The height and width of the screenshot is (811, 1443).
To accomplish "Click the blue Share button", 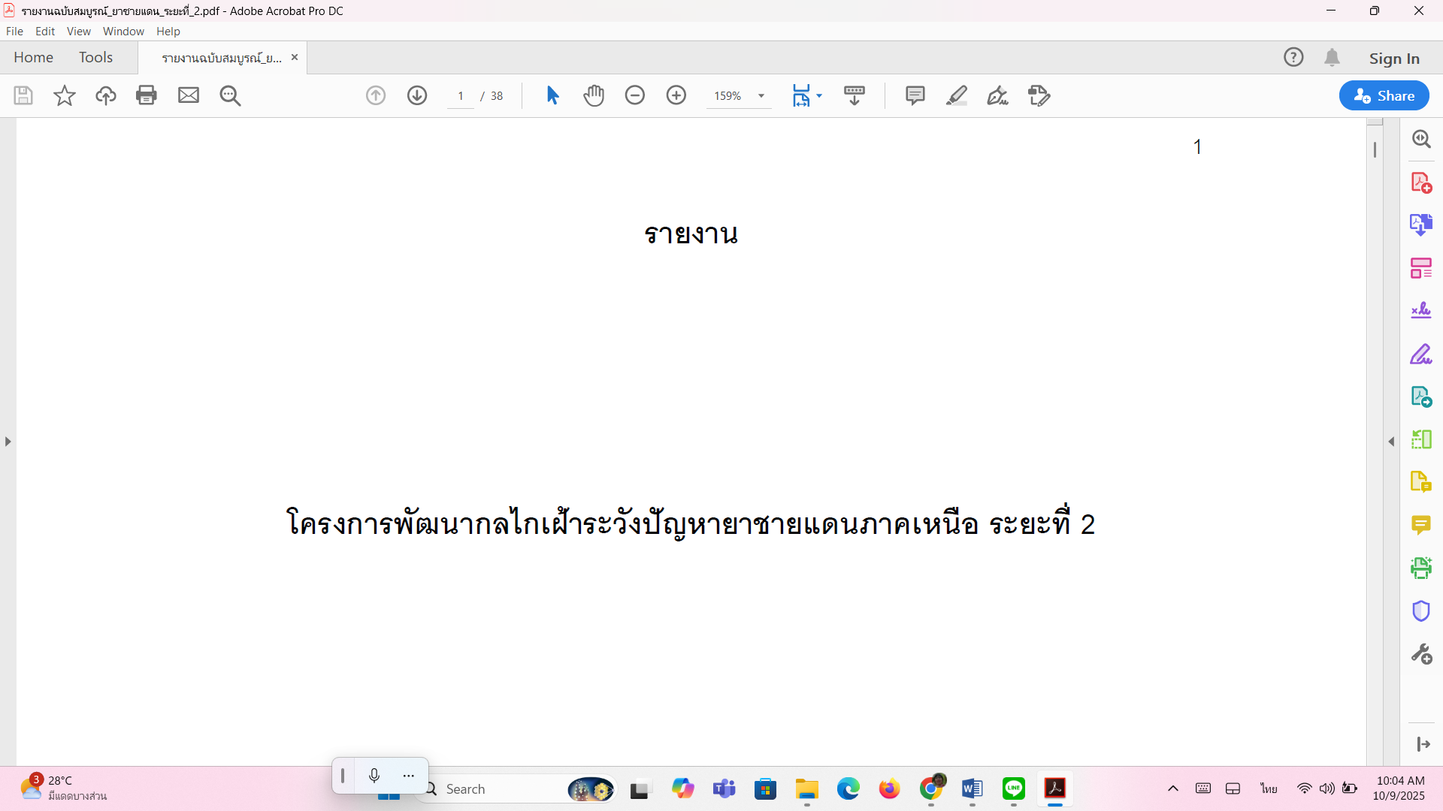I will (x=1384, y=95).
